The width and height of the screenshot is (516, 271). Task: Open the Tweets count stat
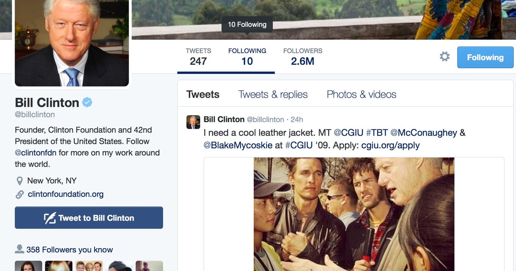198,57
